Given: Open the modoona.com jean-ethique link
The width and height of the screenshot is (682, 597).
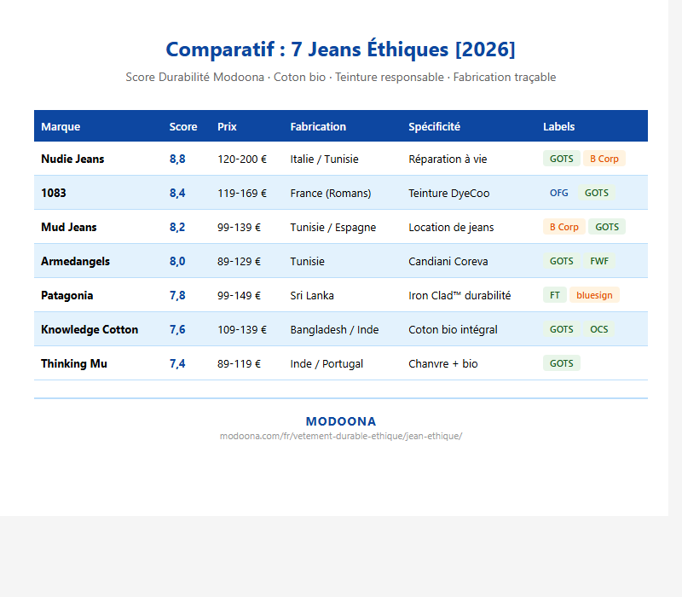Looking at the screenshot, I should [x=341, y=436].
